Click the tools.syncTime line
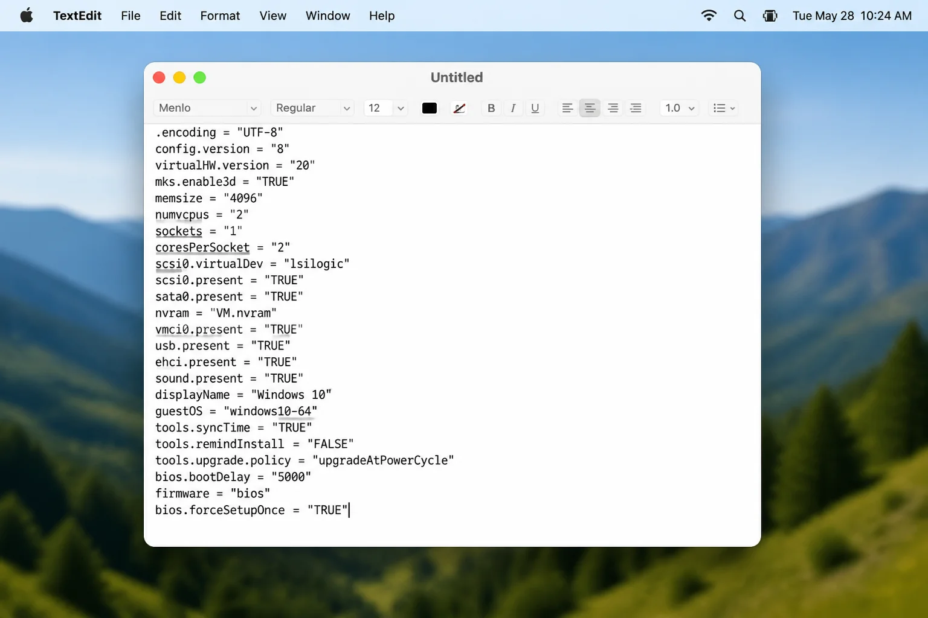Image resolution: width=928 pixels, height=618 pixels. 234,427
